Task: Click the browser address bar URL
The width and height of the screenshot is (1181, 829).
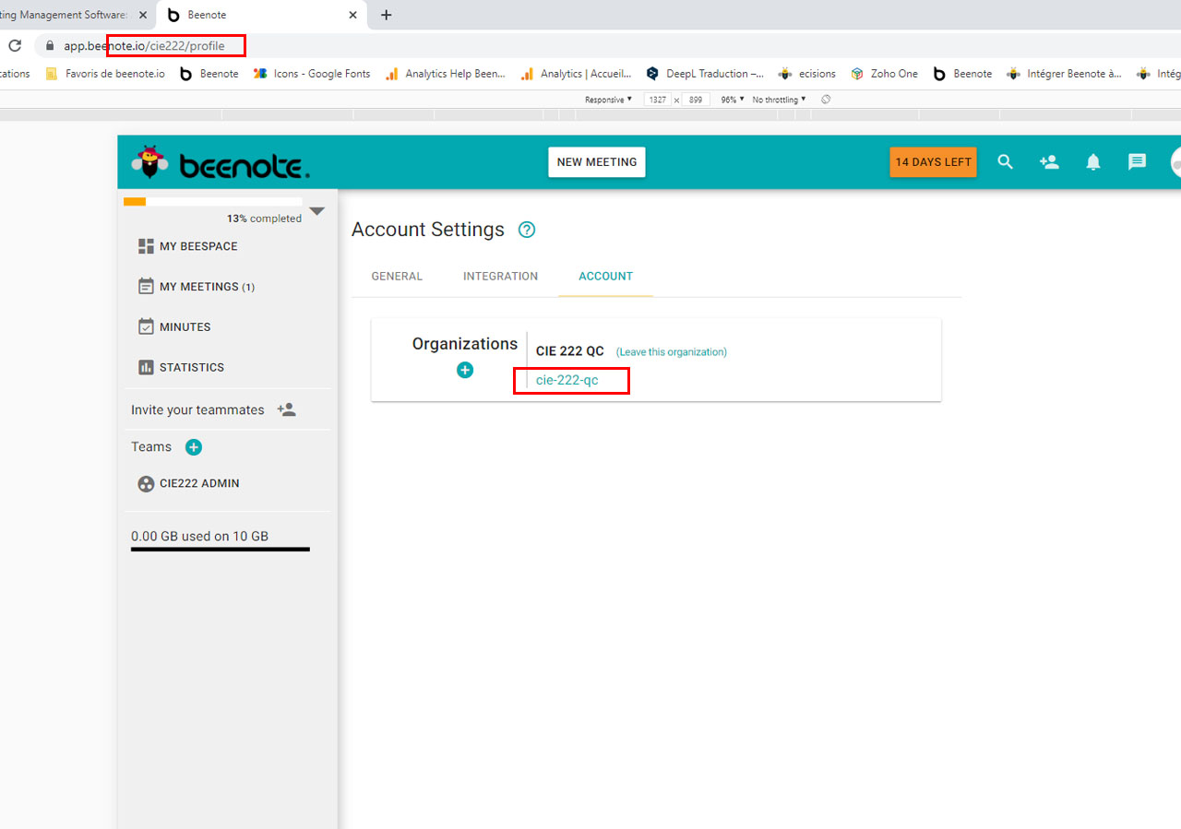Action: point(144,45)
